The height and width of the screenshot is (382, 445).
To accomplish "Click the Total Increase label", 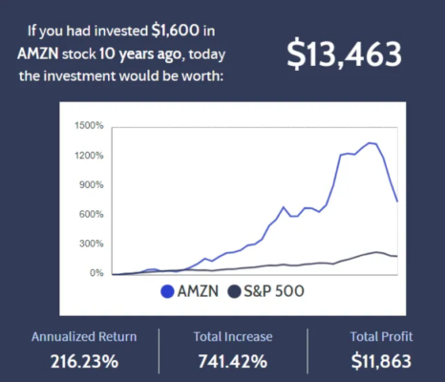I will click(233, 337).
